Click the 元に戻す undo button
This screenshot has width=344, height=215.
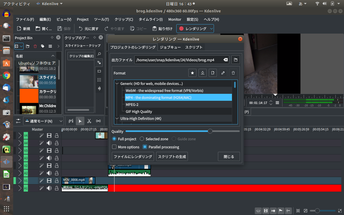coord(89,28)
